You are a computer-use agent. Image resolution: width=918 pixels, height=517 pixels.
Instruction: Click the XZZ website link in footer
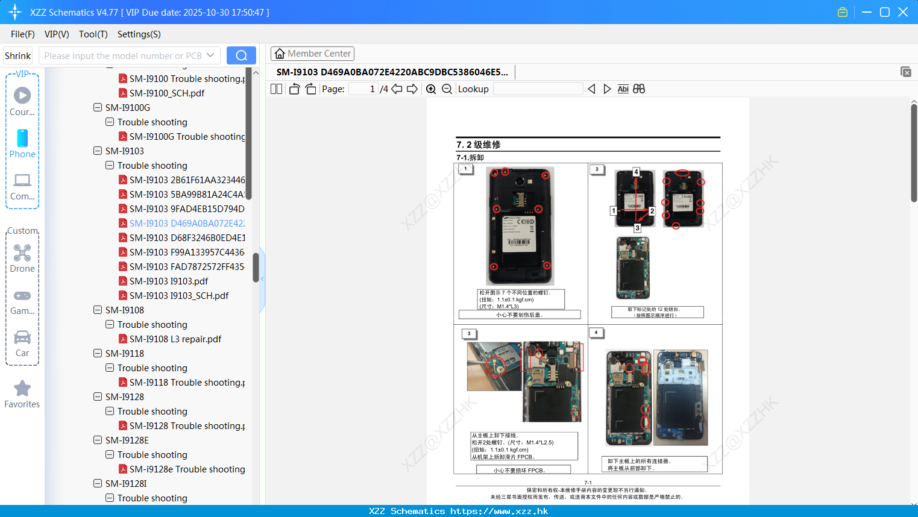point(499,511)
